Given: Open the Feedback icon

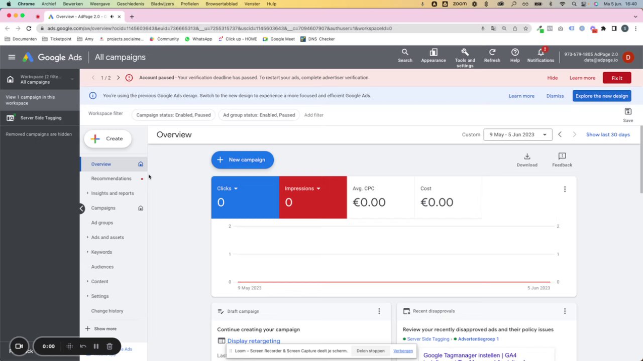Looking at the screenshot, I should coord(562,160).
